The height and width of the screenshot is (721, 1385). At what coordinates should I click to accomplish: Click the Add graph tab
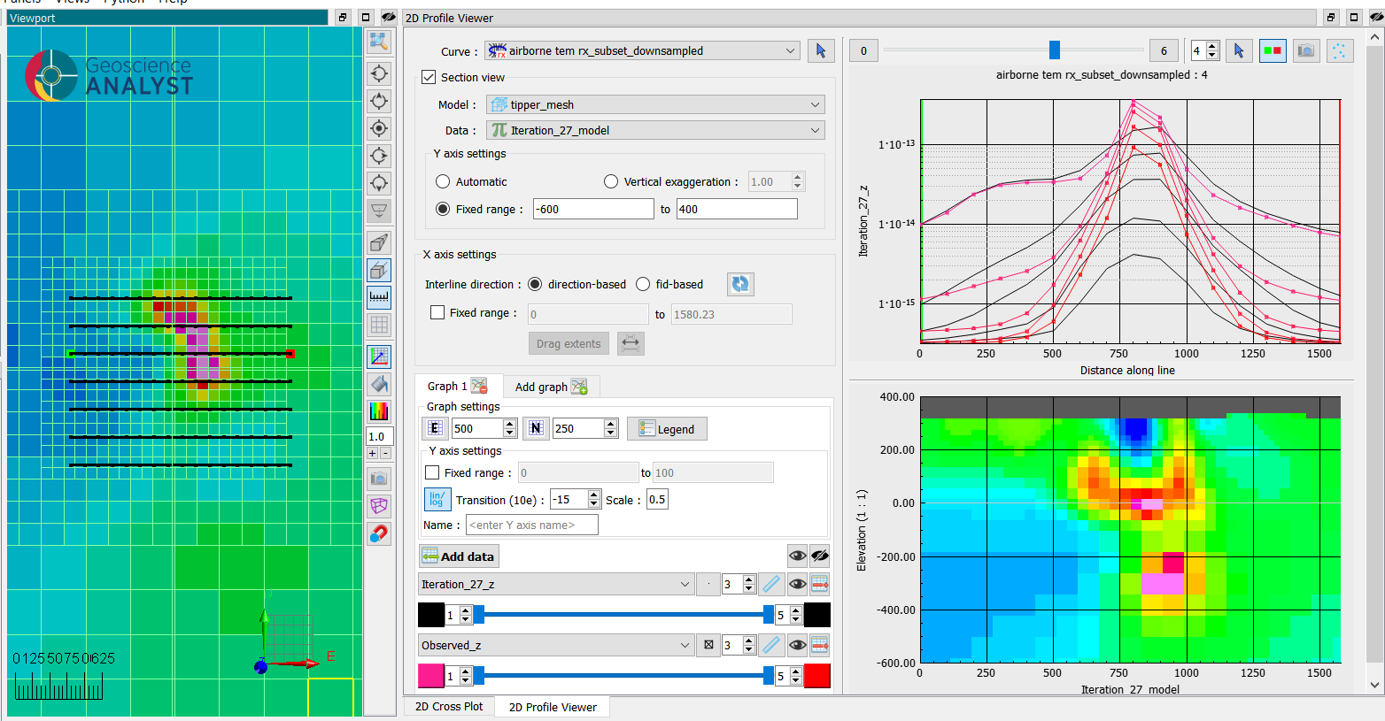(552, 387)
